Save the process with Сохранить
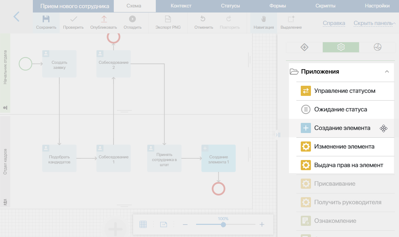The height and width of the screenshot is (237, 399). point(46,22)
